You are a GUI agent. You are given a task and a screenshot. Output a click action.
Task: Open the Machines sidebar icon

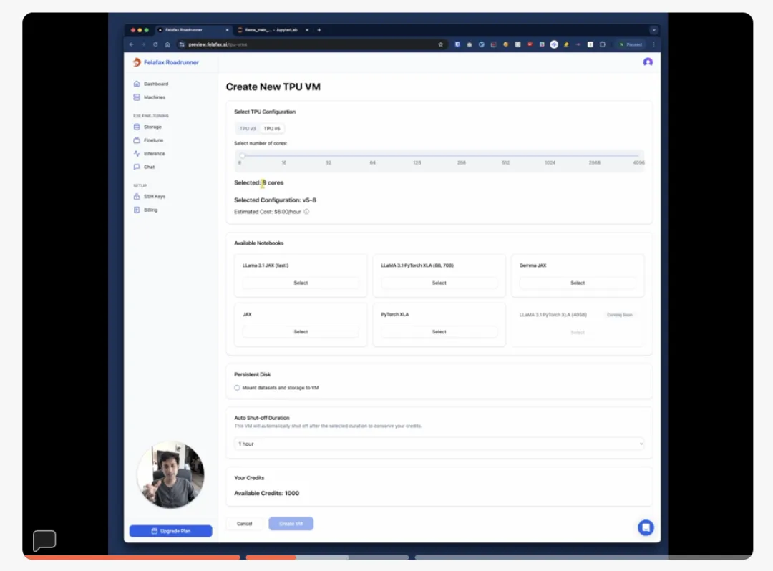click(137, 97)
